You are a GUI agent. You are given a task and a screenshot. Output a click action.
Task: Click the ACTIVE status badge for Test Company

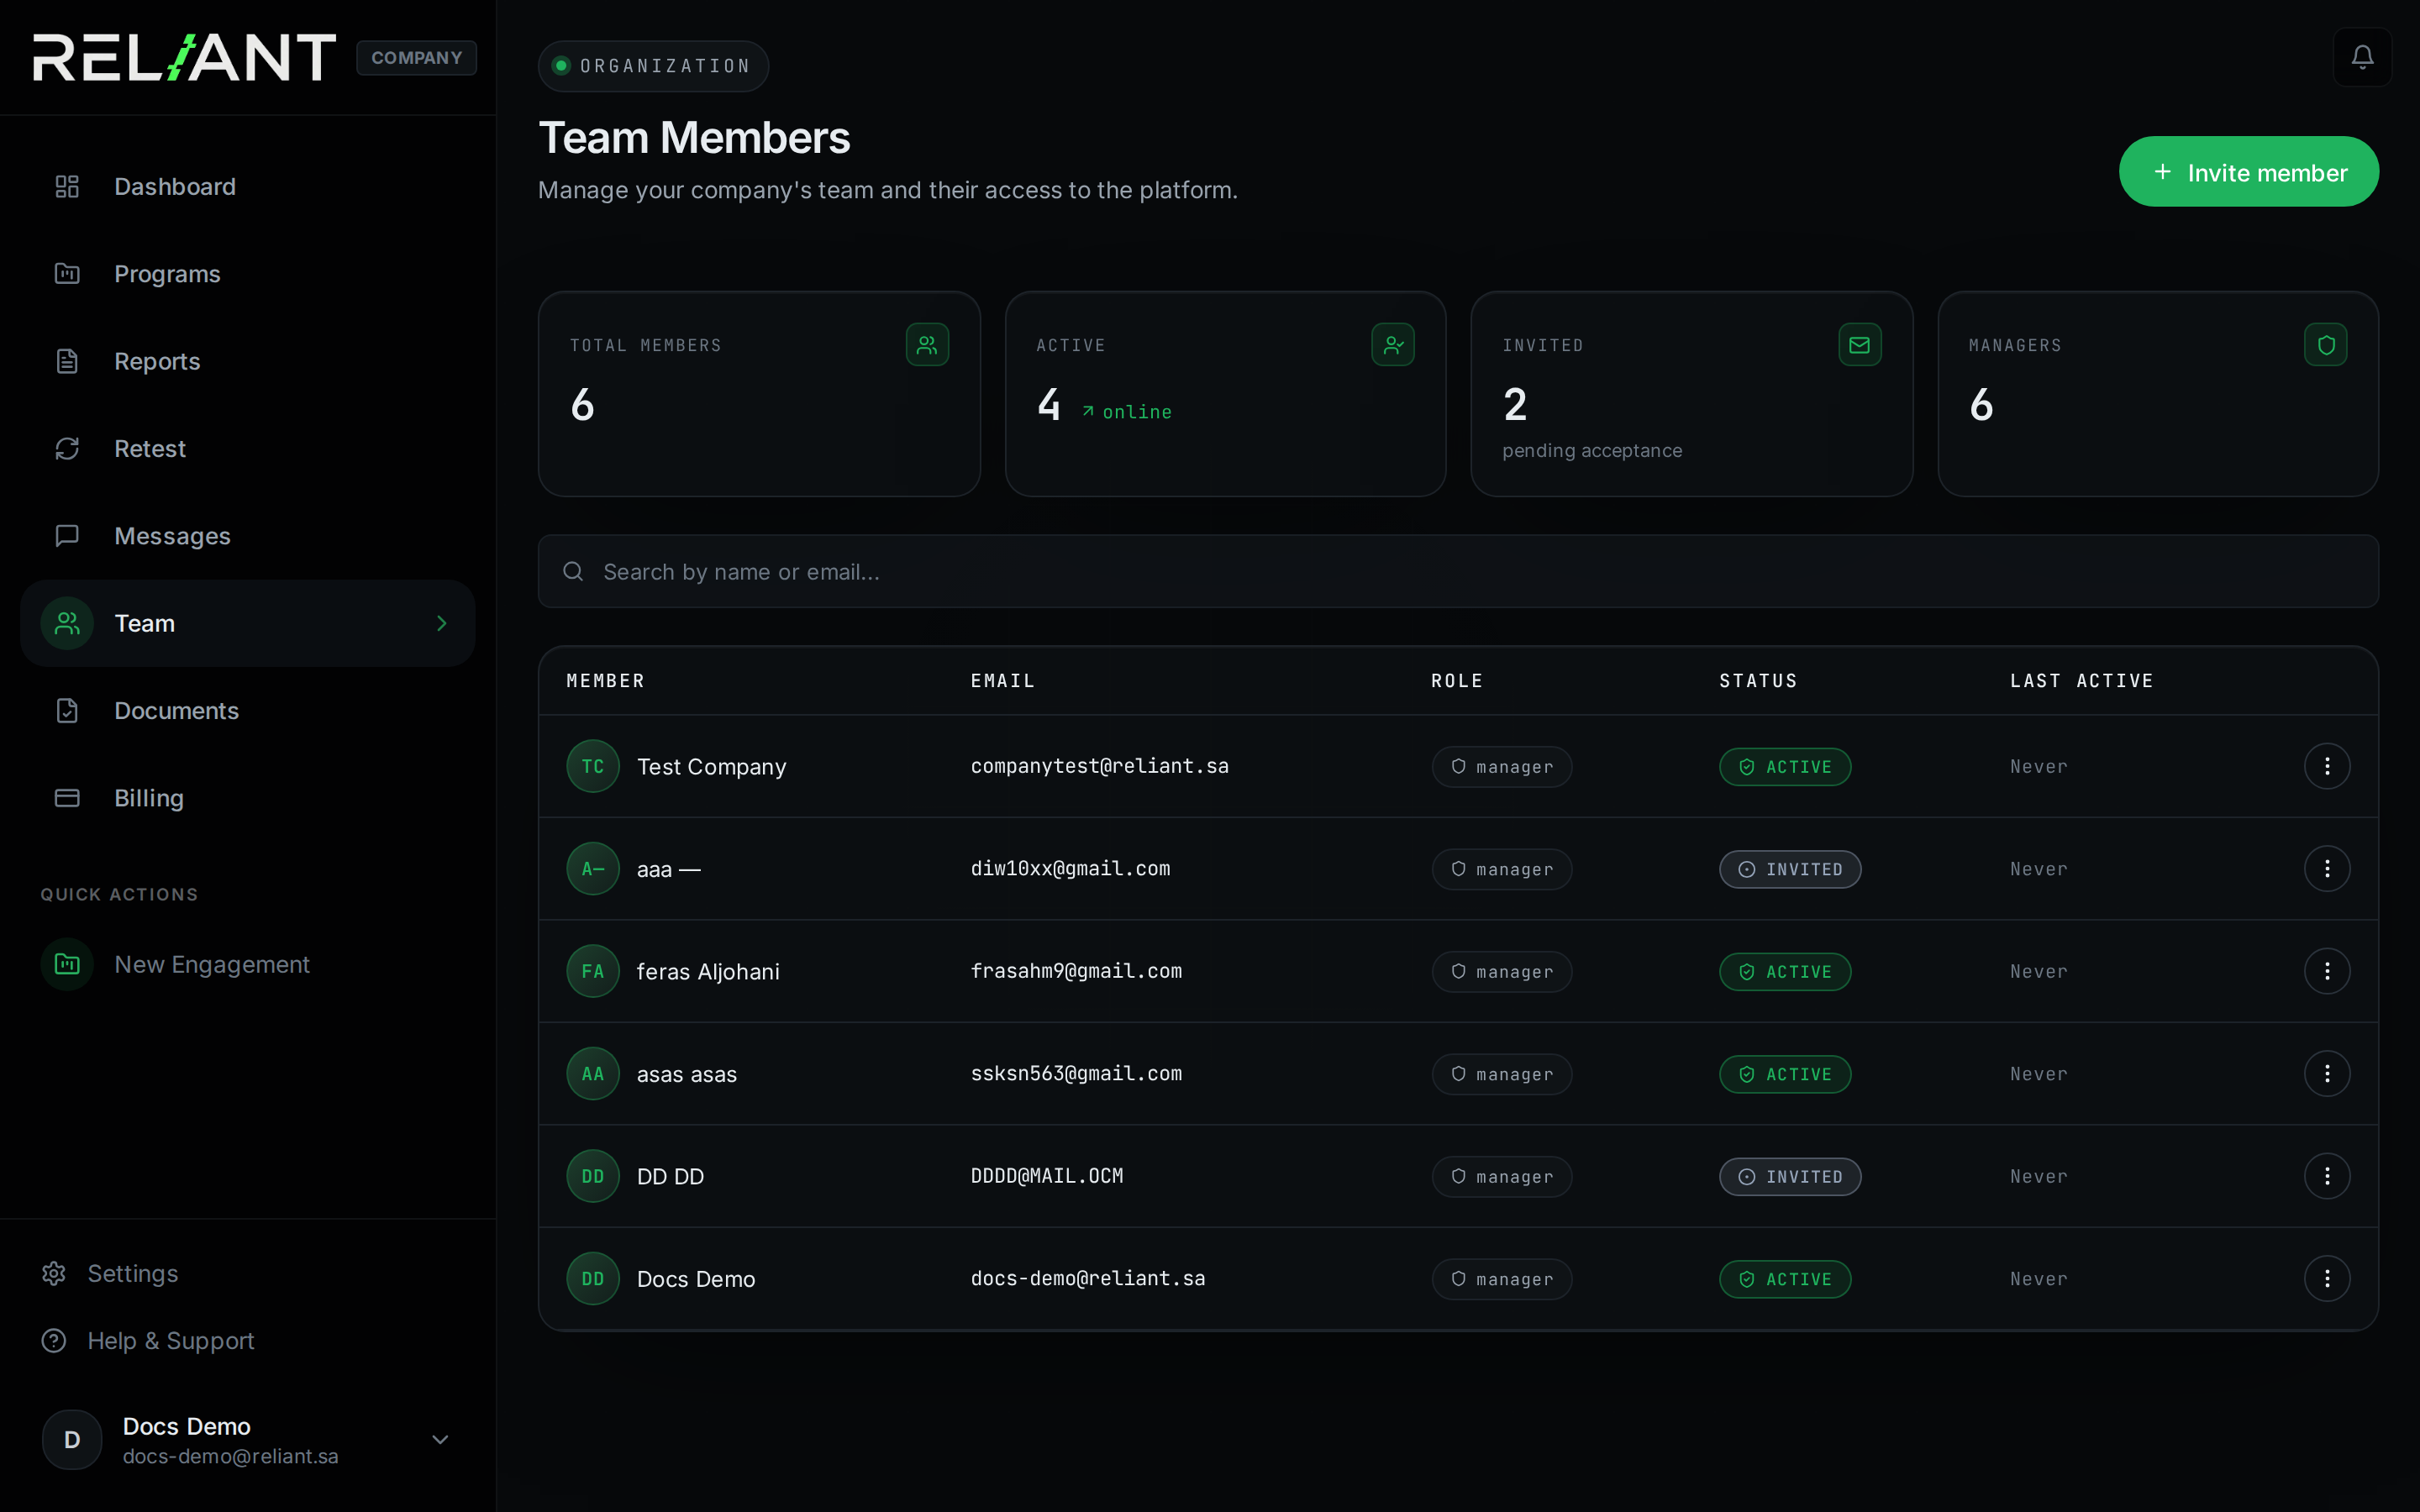(1785, 767)
